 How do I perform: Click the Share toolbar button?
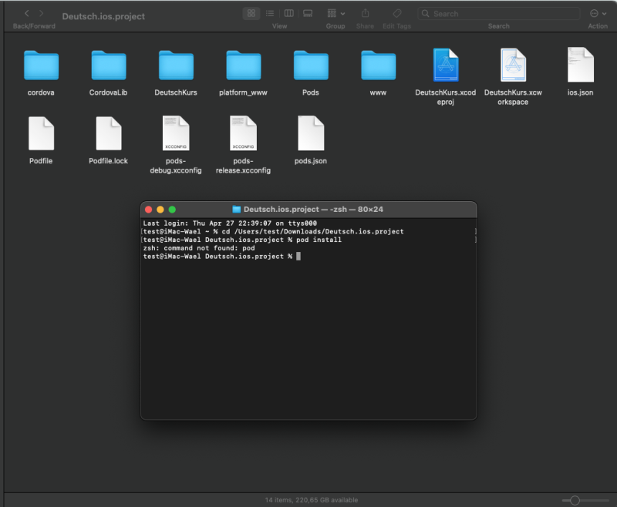(365, 13)
